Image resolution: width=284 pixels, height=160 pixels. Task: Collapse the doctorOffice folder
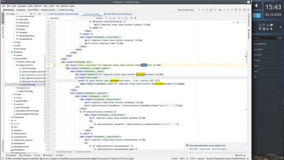pyautogui.click(x=12, y=58)
